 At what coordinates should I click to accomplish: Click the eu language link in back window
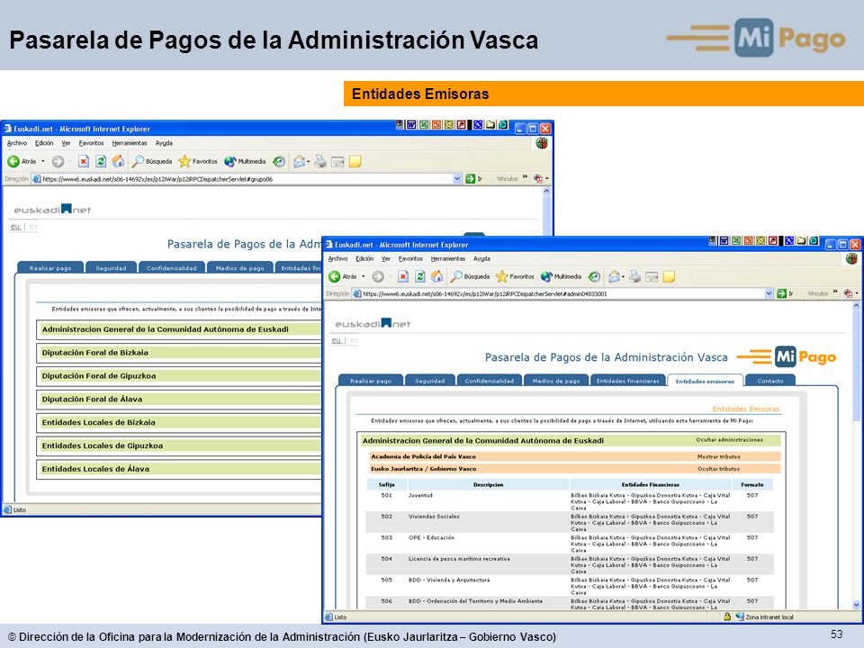15,227
